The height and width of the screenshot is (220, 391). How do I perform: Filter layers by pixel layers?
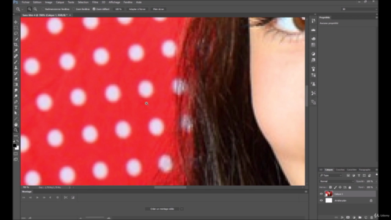348,175
